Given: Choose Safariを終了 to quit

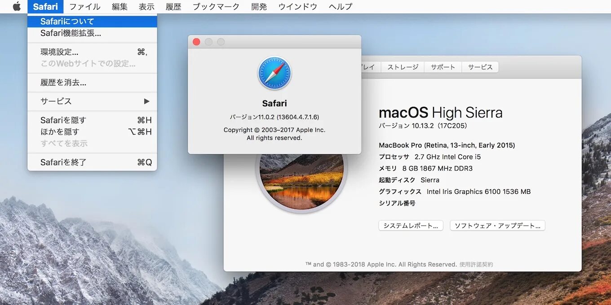Looking at the screenshot, I should click(x=92, y=162).
